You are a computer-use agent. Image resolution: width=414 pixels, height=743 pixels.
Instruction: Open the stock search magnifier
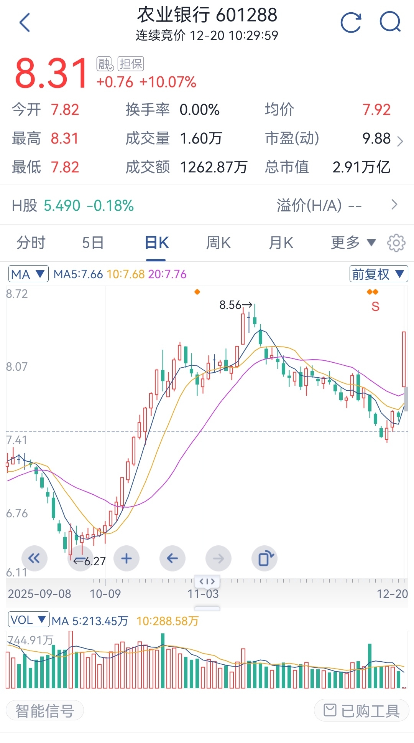point(390,23)
